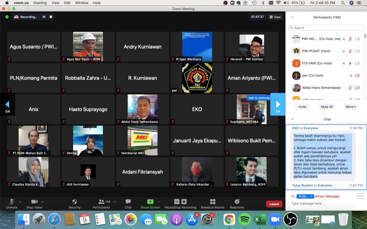
Task: Open Security options in Zoom toolbar
Action: [75, 202]
